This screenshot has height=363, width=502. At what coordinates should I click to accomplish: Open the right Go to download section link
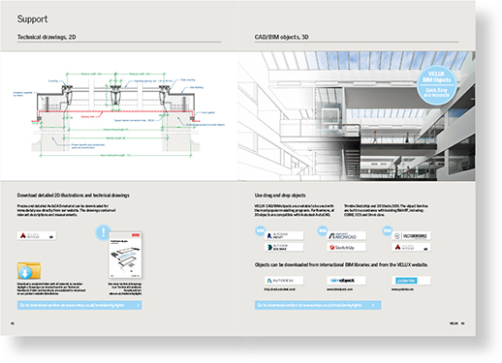(x=318, y=305)
